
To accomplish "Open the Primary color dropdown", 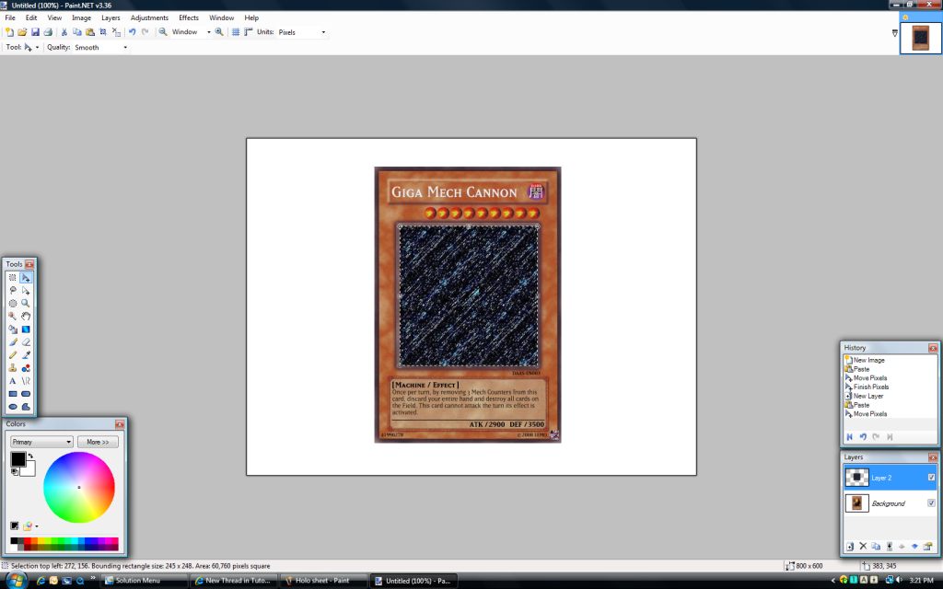I will pos(41,442).
